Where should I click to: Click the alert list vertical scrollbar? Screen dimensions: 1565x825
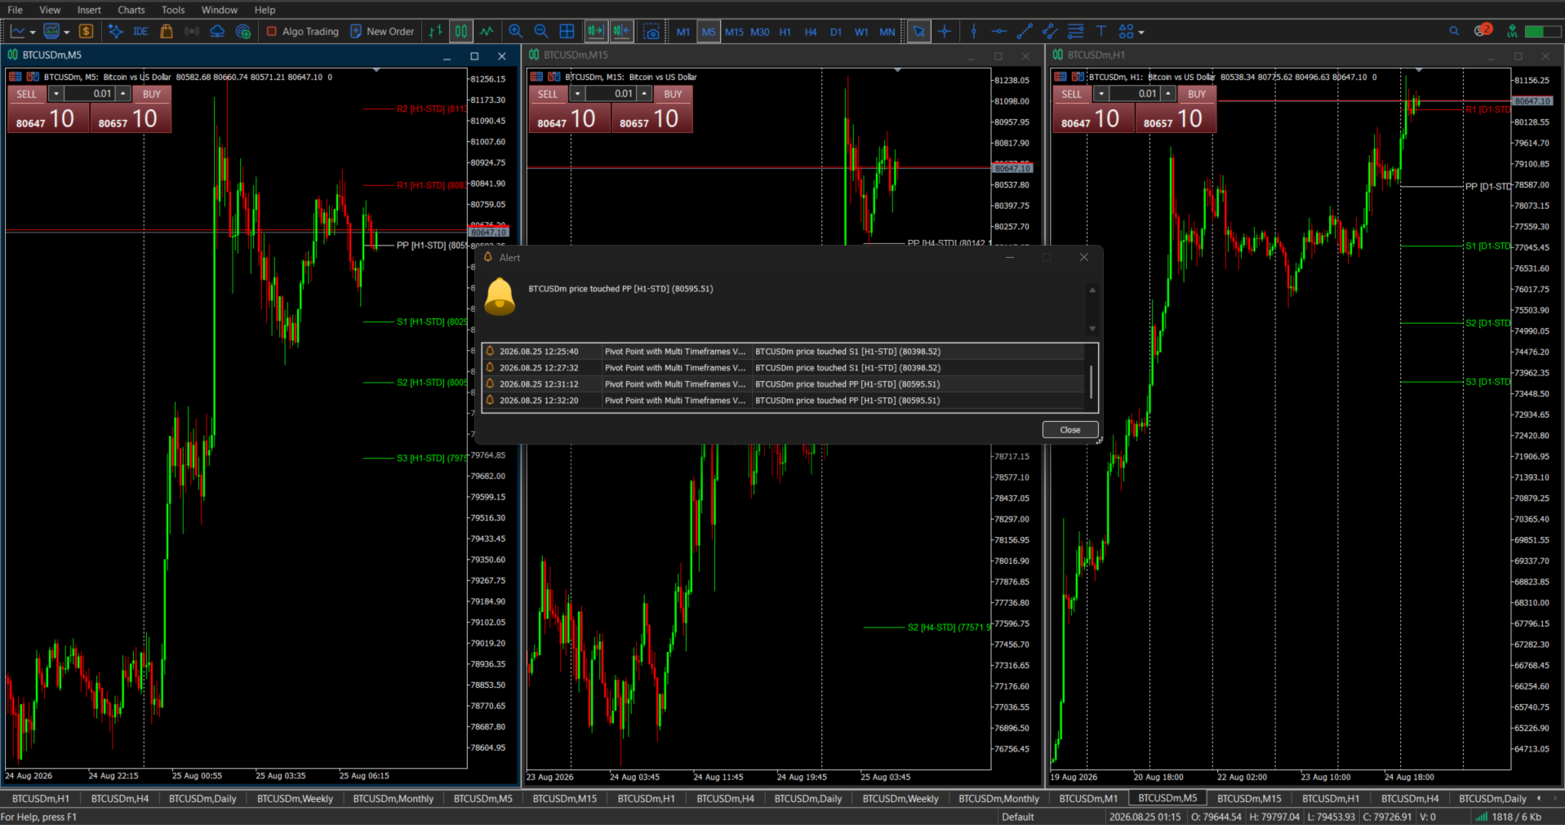pos(1091,381)
